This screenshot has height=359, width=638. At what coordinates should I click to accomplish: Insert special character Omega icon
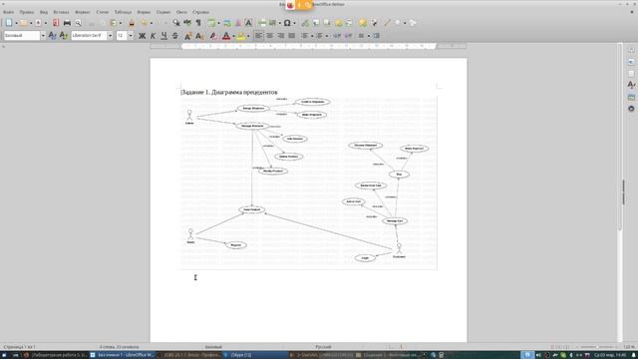[287, 23]
